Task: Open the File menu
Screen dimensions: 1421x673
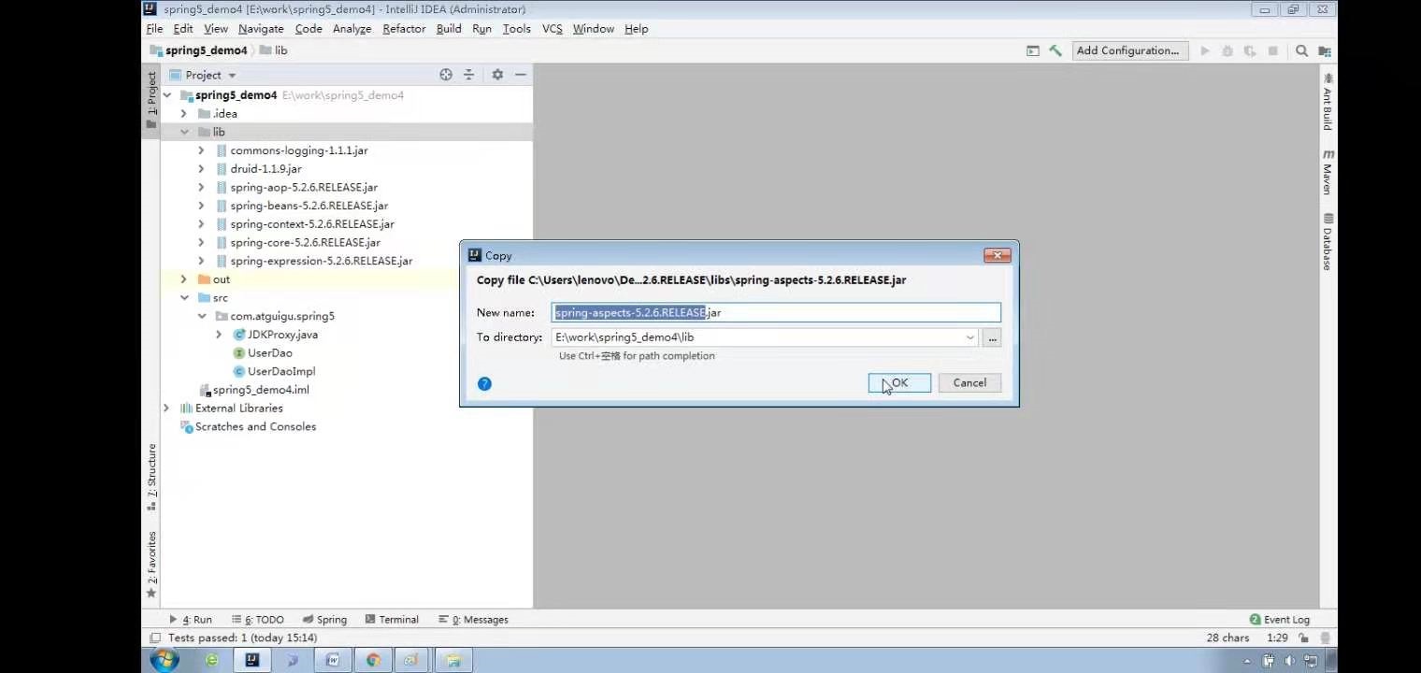Action: 154,29
